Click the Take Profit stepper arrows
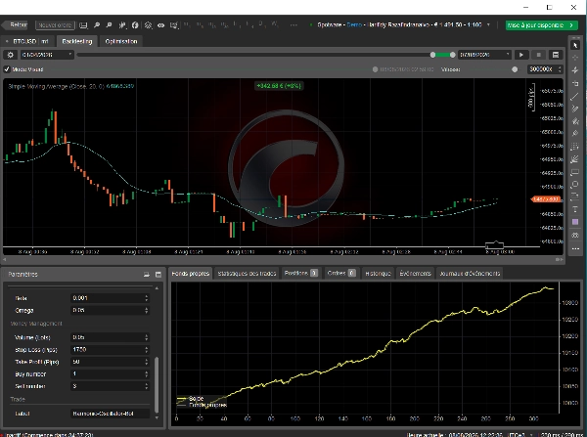 tap(147, 362)
